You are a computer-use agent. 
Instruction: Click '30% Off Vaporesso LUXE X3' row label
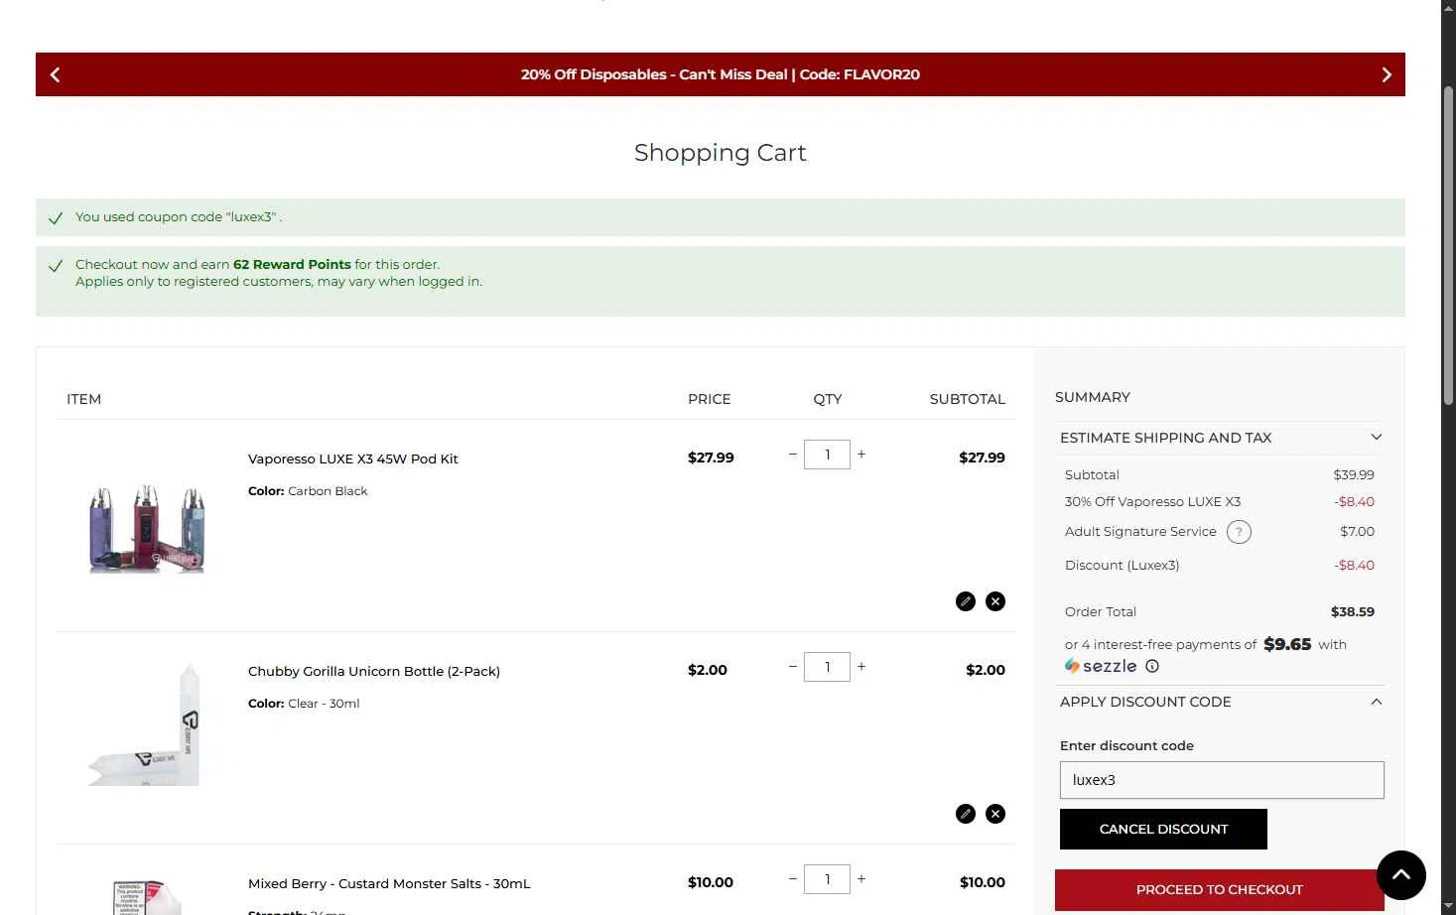[x=1152, y=501]
